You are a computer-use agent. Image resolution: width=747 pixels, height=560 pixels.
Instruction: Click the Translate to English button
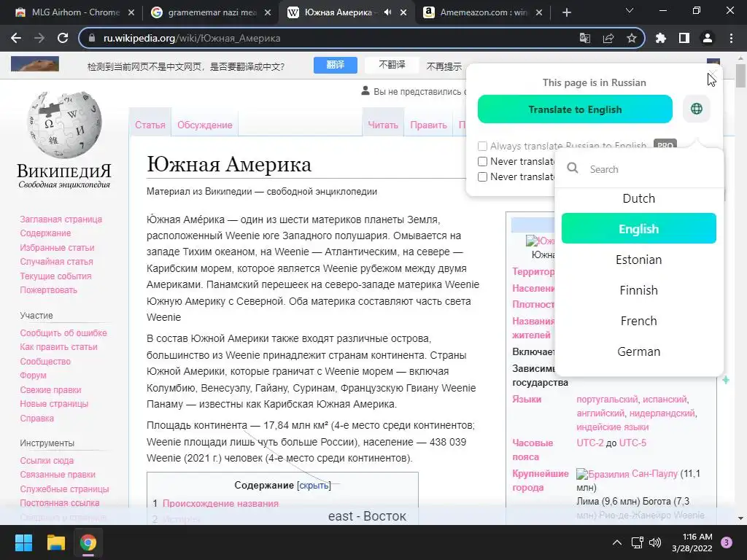coord(575,109)
